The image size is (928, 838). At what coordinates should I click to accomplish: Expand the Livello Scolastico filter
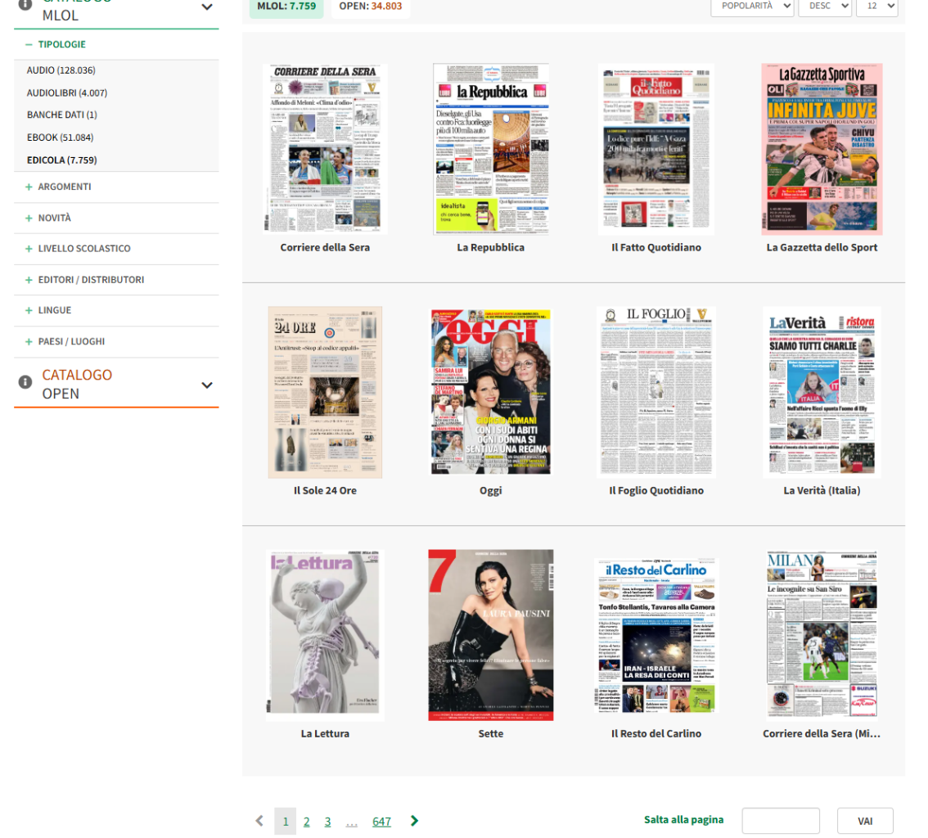tap(78, 249)
